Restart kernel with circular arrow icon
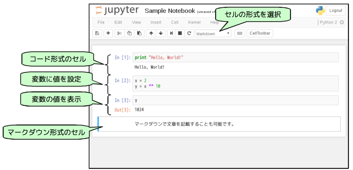Image resolution: width=353 pixels, height=170 pixels. (x=189, y=34)
